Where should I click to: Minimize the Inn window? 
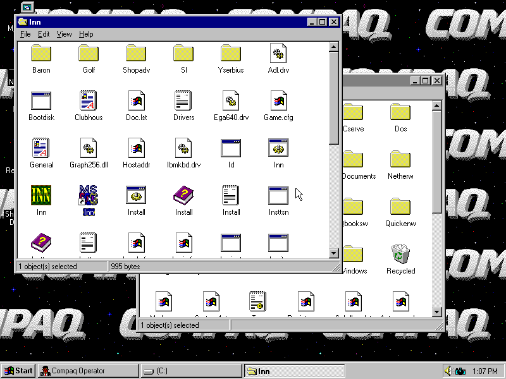coord(312,22)
